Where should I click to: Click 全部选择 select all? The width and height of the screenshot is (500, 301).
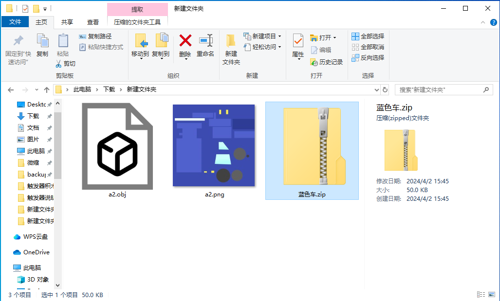[x=368, y=36]
